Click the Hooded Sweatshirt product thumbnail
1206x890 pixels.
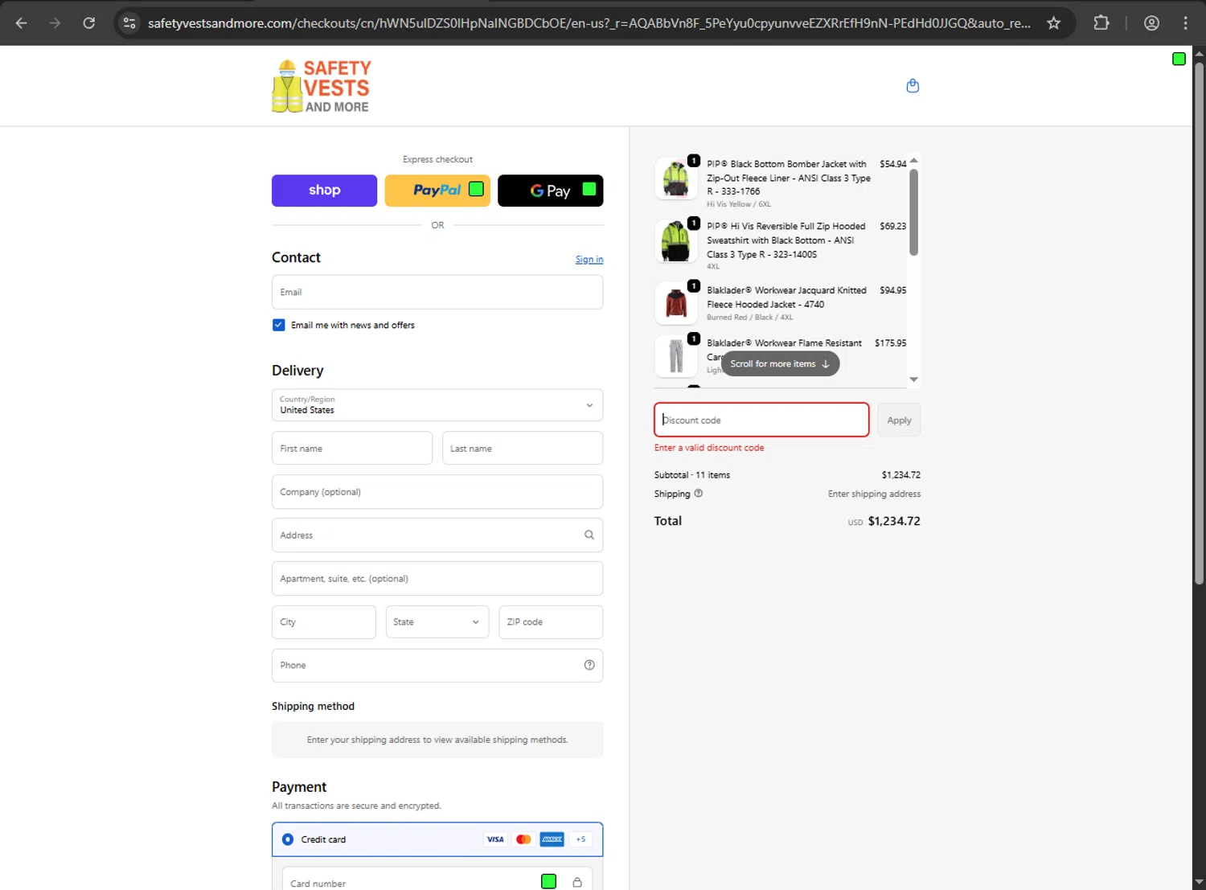tap(676, 241)
